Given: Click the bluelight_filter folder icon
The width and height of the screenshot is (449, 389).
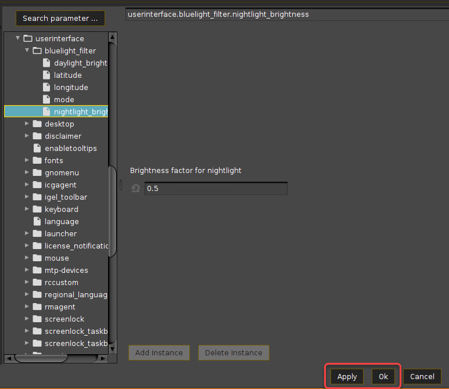Looking at the screenshot, I should 37,51.
